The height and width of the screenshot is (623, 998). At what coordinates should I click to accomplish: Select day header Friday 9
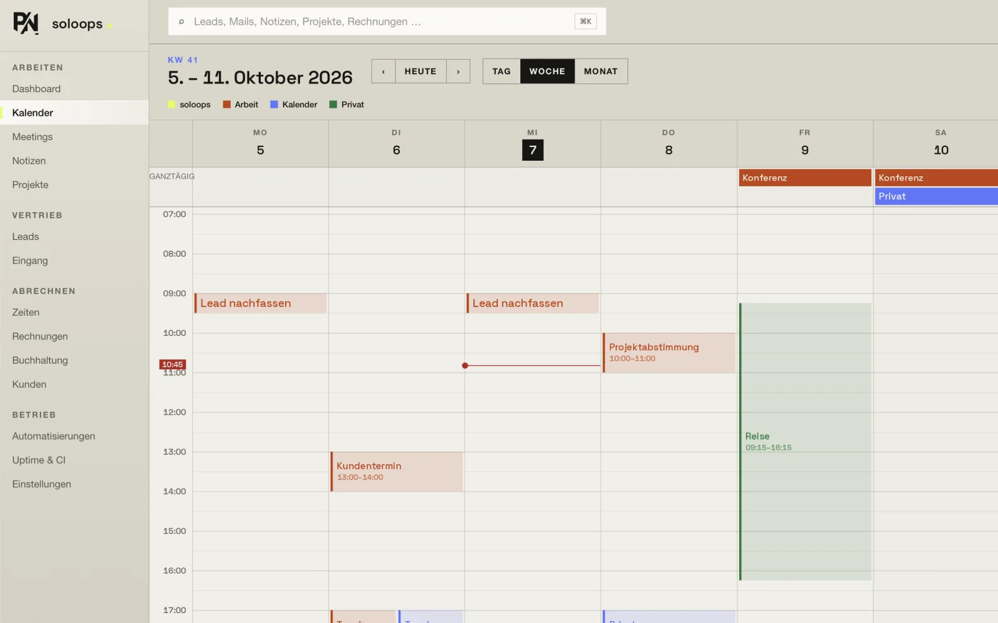coord(805,144)
